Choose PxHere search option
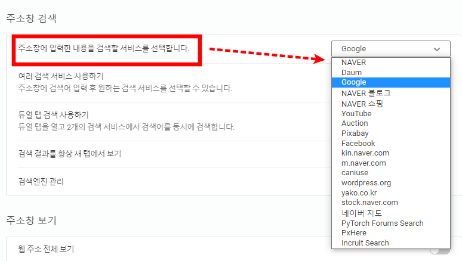Screen dimensions: 462x261 pos(391,233)
